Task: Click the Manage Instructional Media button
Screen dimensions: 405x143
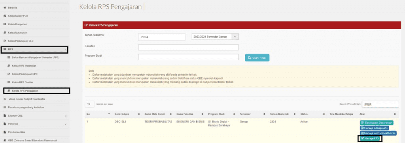Action: [378, 133]
